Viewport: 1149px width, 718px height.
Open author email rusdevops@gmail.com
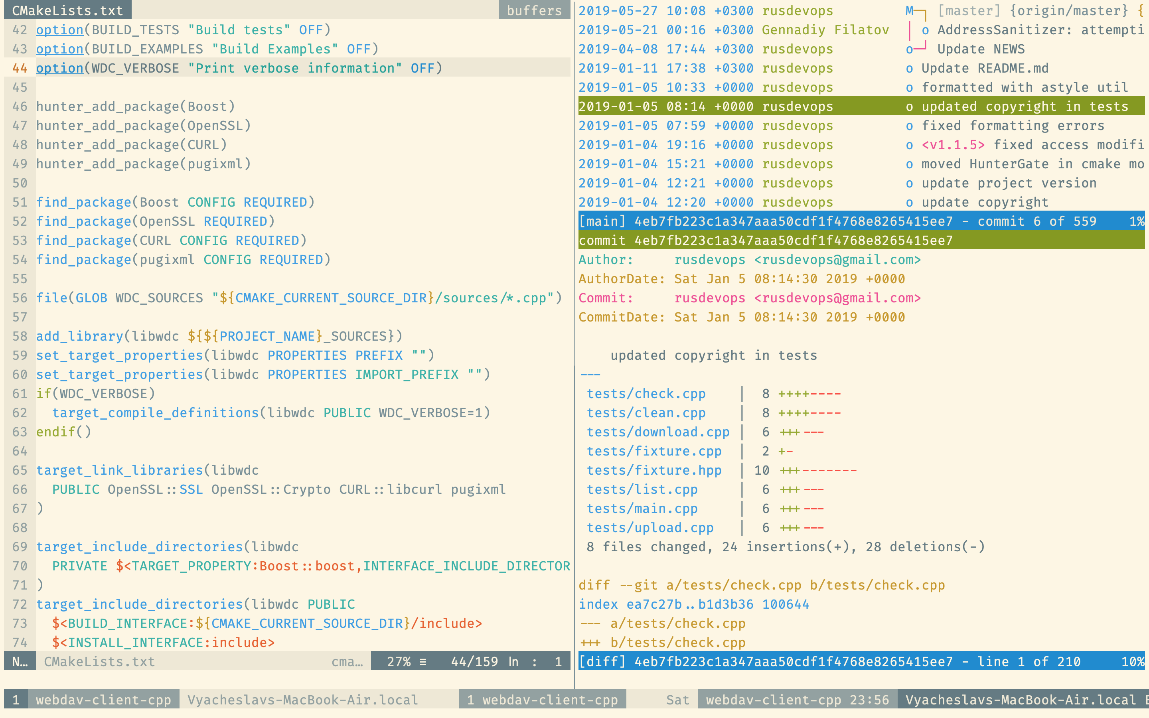[838, 259]
